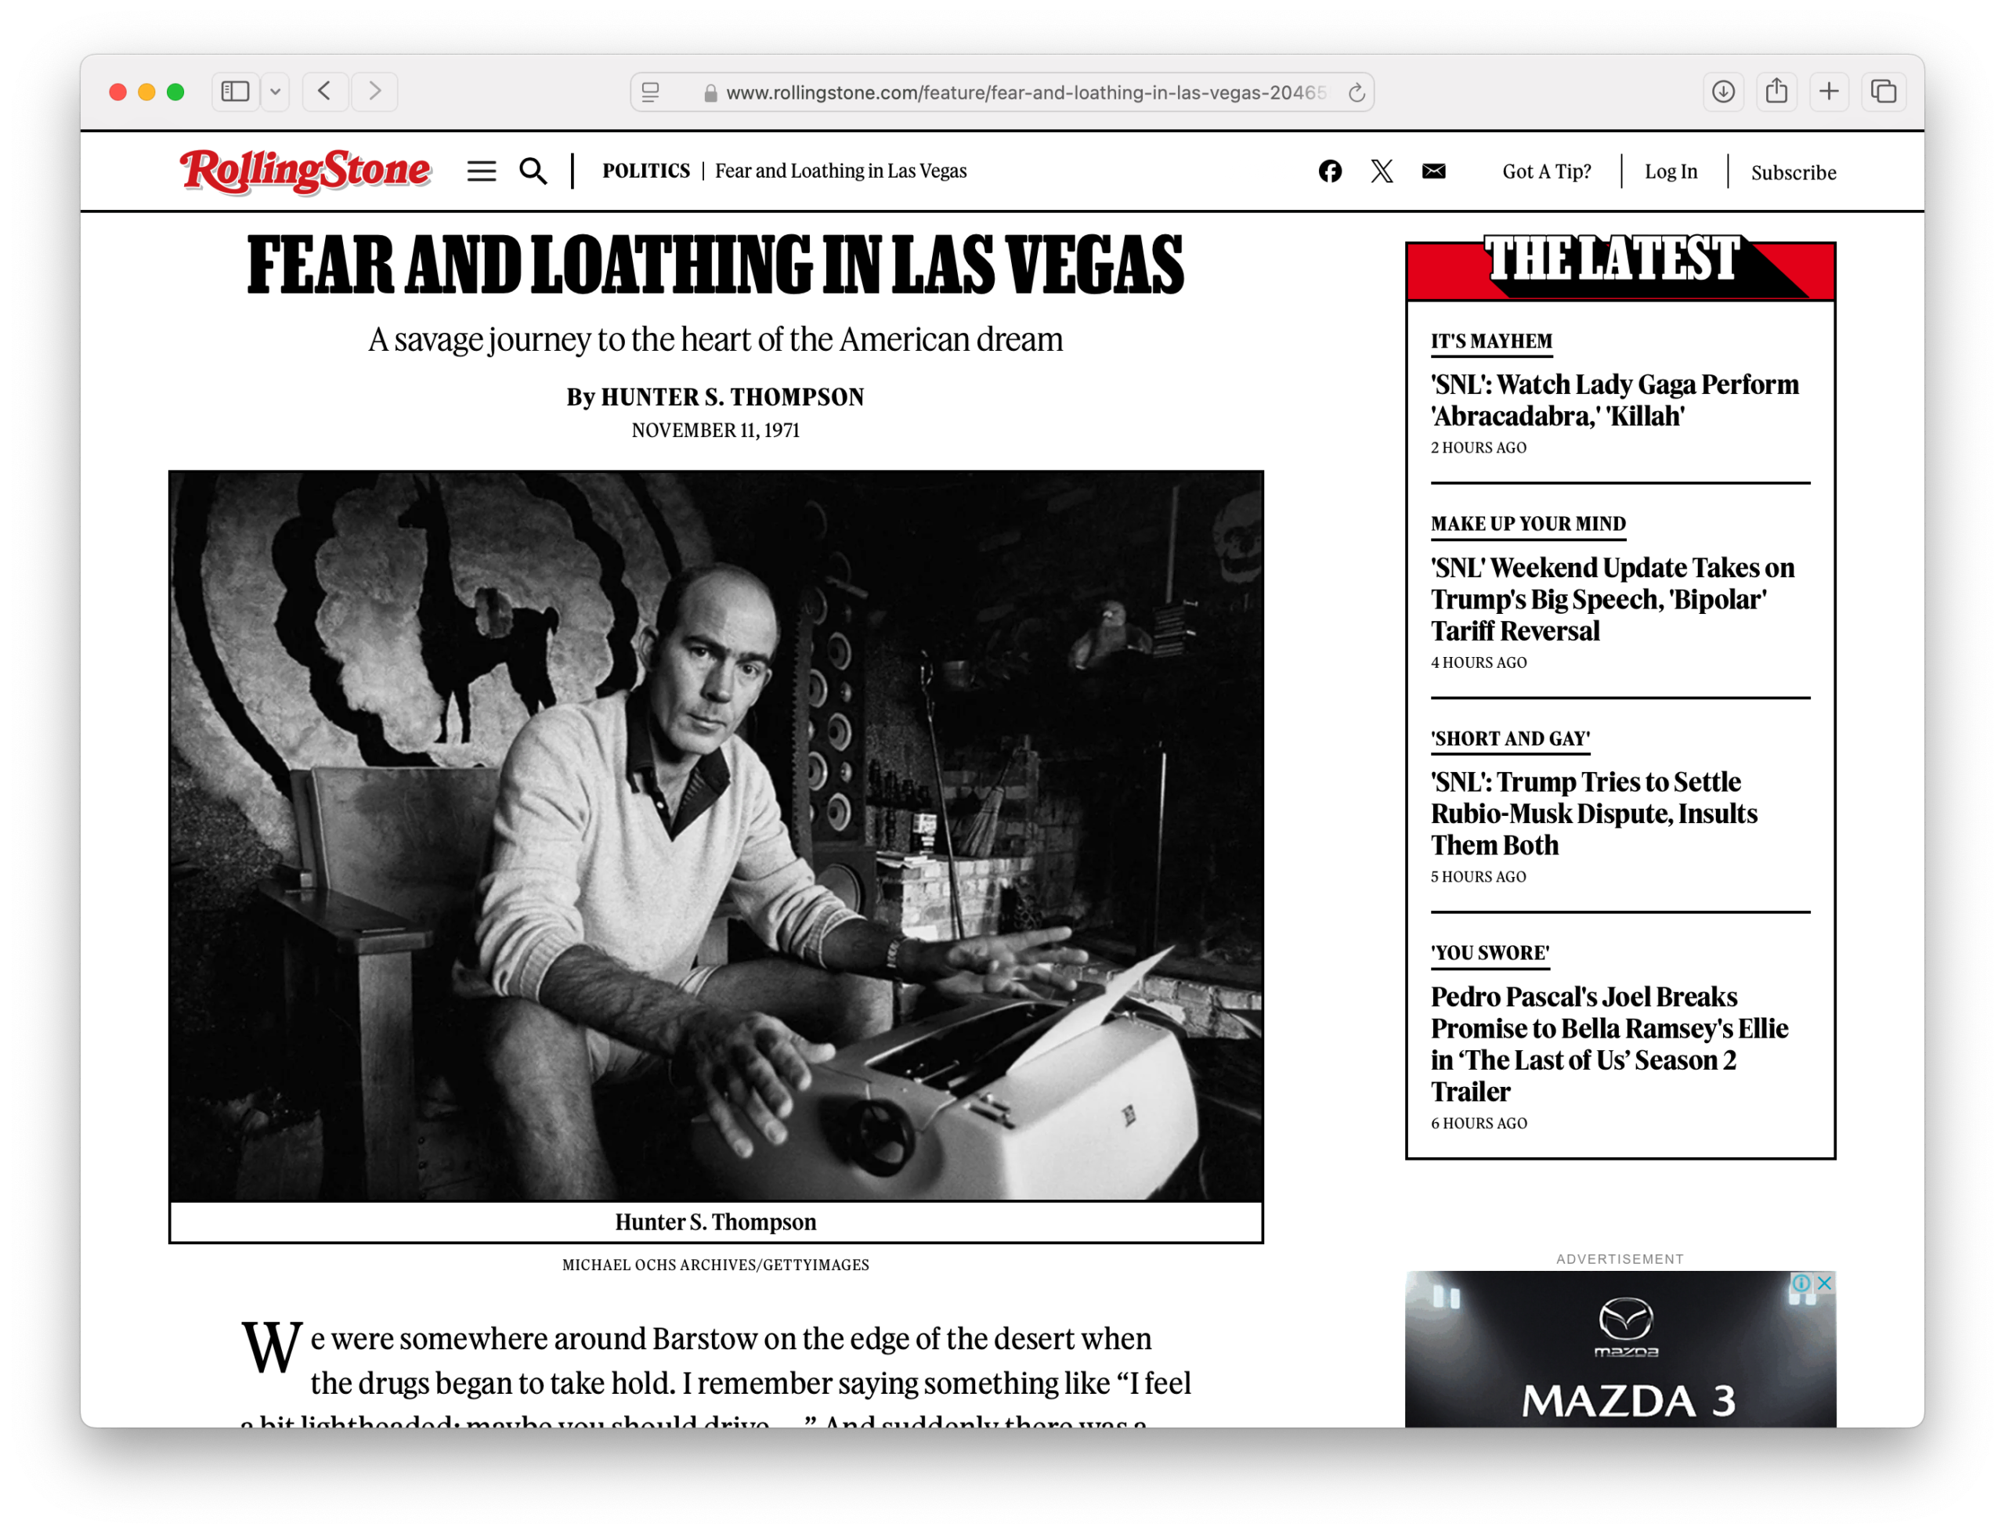The height and width of the screenshot is (1534, 2005).
Task: Click the reader view icon in address bar
Action: (651, 92)
